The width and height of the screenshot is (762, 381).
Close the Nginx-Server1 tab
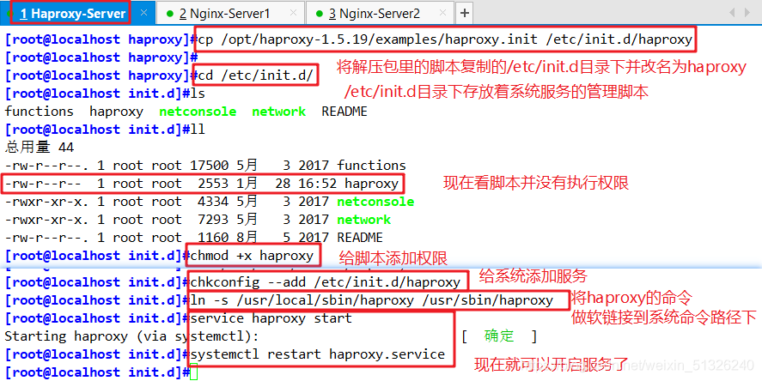[293, 13]
